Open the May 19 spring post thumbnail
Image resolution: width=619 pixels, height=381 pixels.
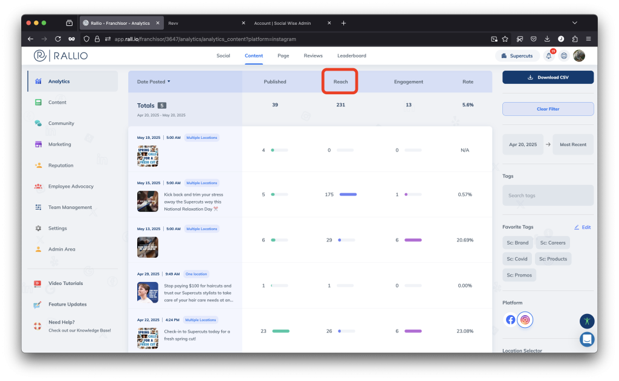147,156
